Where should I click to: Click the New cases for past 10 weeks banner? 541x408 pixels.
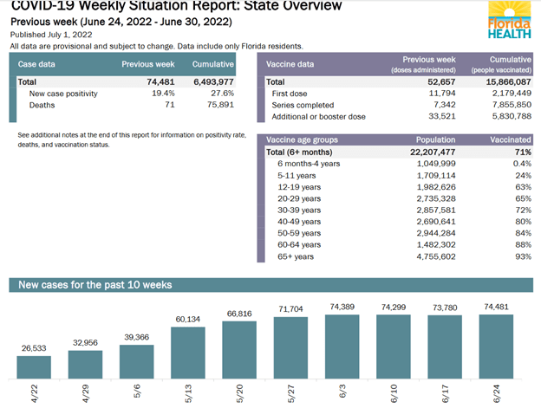click(x=95, y=285)
